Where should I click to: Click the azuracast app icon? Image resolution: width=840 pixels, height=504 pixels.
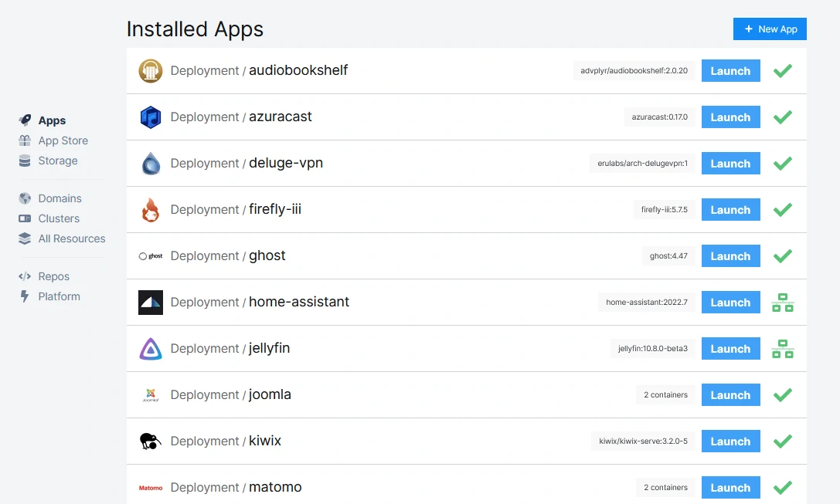tap(151, 117)
